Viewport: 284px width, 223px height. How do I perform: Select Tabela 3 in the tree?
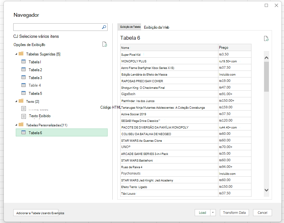(35, 78)
